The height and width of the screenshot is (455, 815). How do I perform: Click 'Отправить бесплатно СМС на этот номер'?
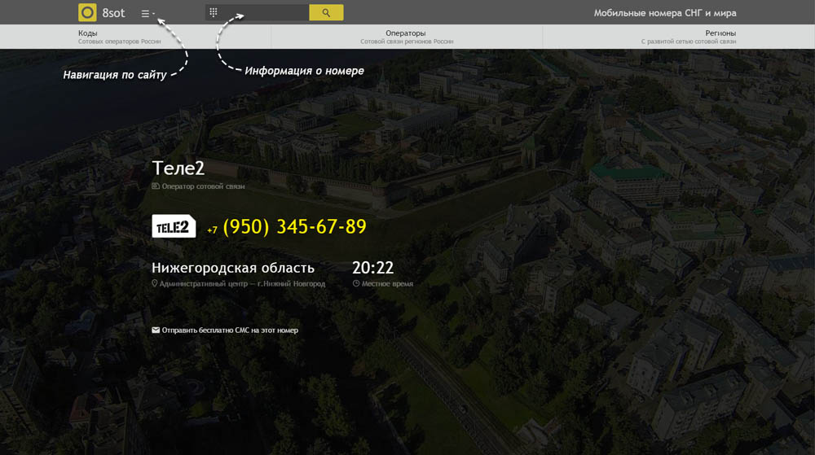tap(230, 330)
